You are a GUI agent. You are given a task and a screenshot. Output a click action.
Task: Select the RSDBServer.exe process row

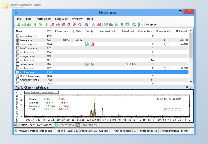[x=102, y=76]
